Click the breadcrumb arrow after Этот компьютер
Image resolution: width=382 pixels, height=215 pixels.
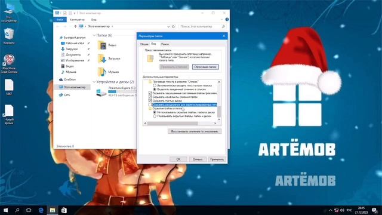112,26
